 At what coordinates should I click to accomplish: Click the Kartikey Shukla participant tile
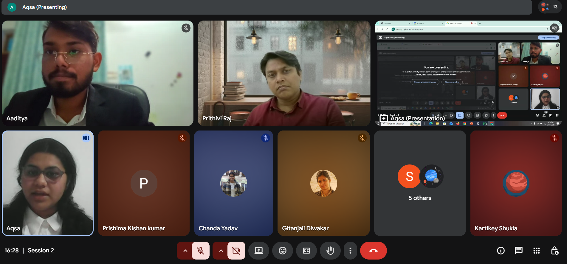[x=516, y=183]
